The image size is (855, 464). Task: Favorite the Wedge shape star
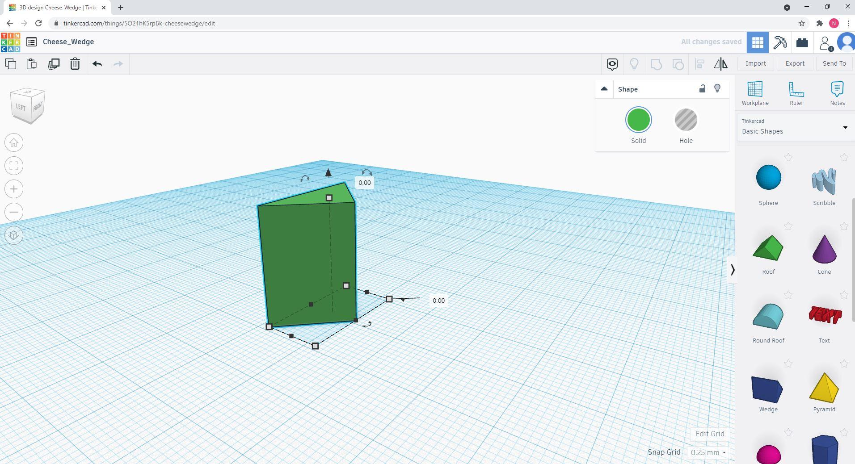pos(788,364)
